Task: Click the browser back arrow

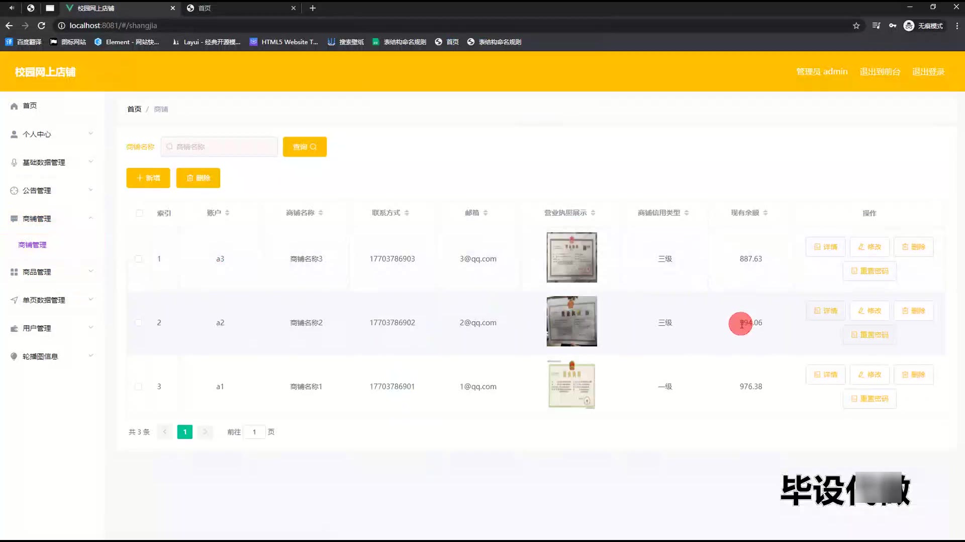Action: pos(9,26)
